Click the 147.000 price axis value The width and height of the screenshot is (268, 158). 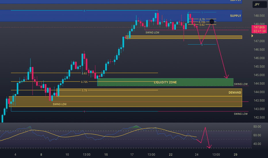point(259,41)
